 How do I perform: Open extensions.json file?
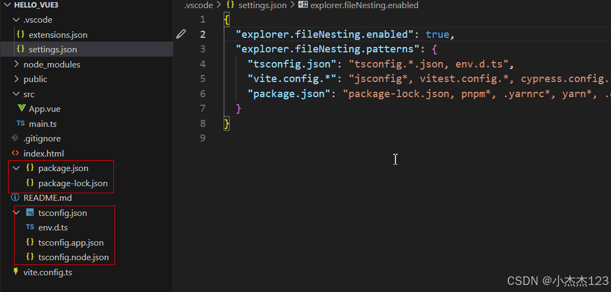(x=58, y=35)
